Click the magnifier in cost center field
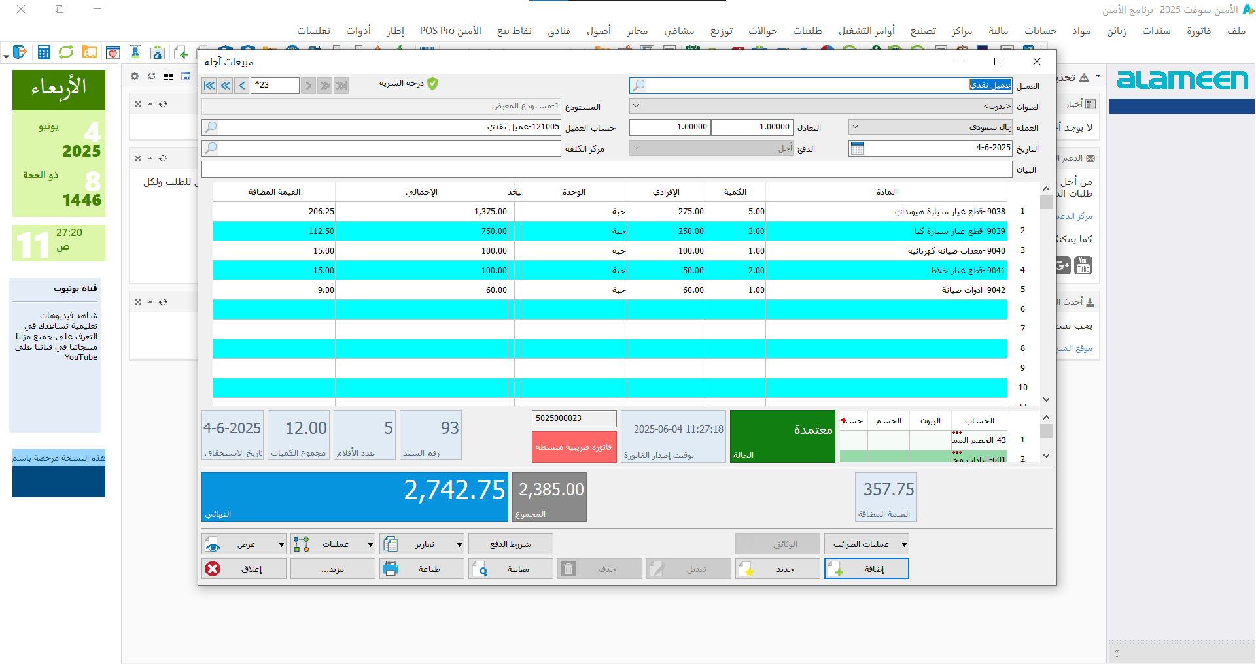This screenshot has width=1256, height=664. tap(211, 148)
